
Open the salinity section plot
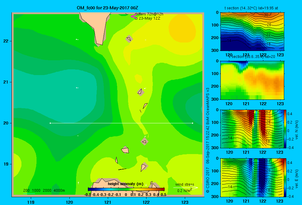(252, 80)
